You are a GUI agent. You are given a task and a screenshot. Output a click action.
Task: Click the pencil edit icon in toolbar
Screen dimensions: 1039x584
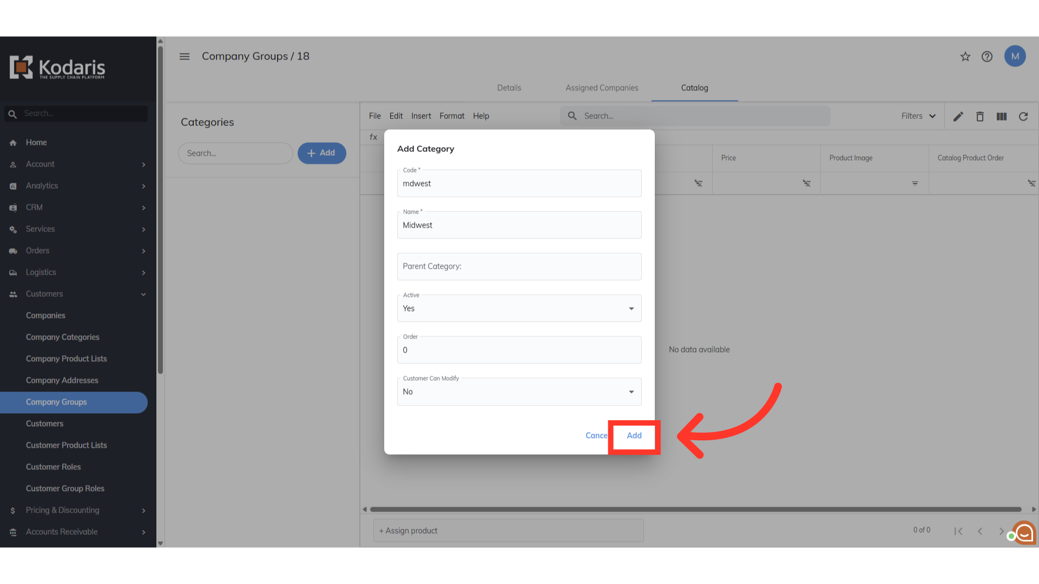(x=958, y=116)
